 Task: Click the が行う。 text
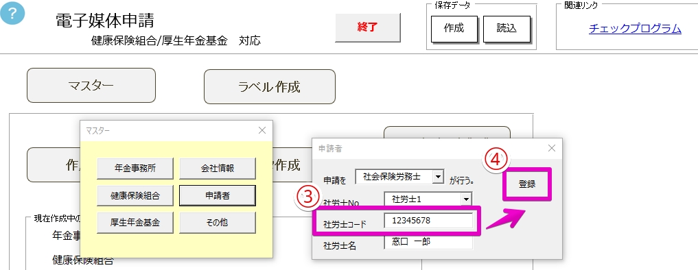[x=461, y=181]
